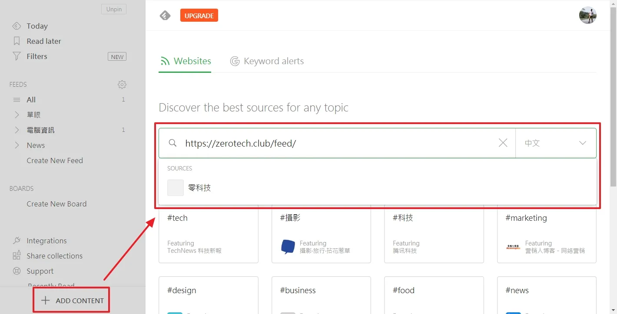Open feeds settings gear icon

pyautogui.click(x=122, y=85)
